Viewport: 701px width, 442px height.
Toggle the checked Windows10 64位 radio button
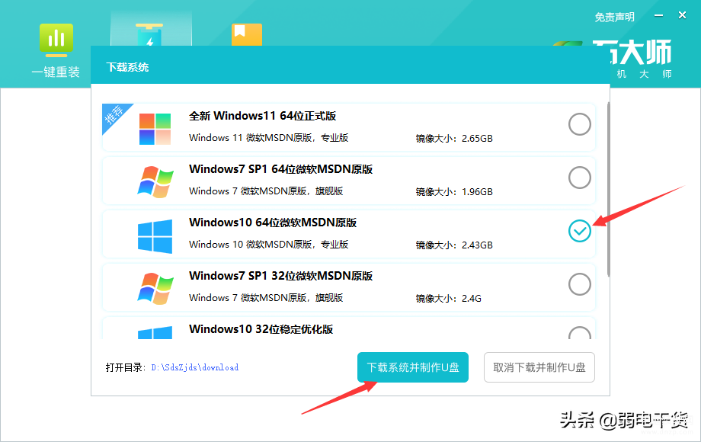[x=579, y=231]
